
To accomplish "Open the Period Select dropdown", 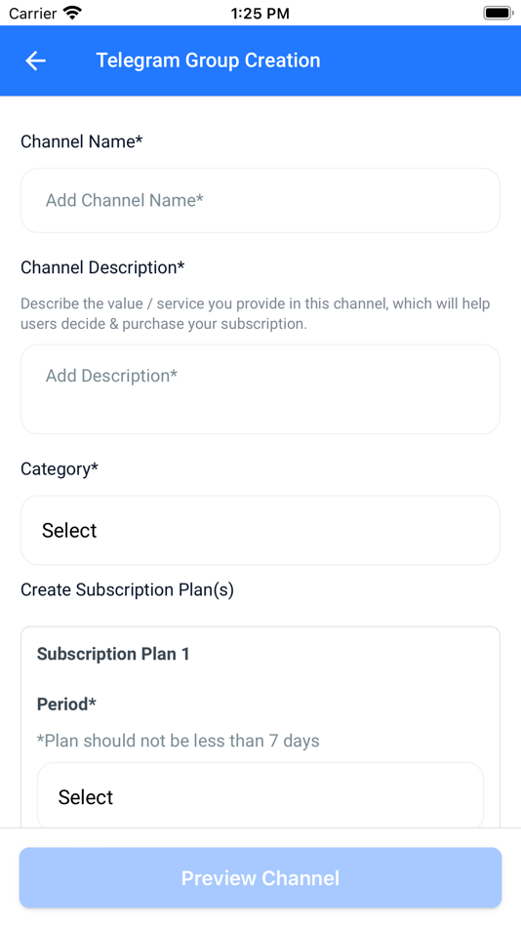I will coord(260,796).
